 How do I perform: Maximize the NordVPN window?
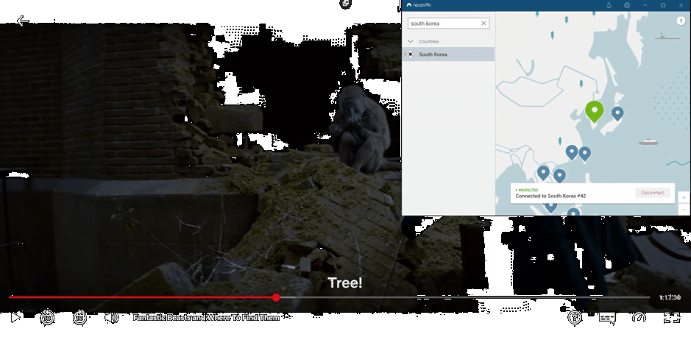tap(663, 5)
